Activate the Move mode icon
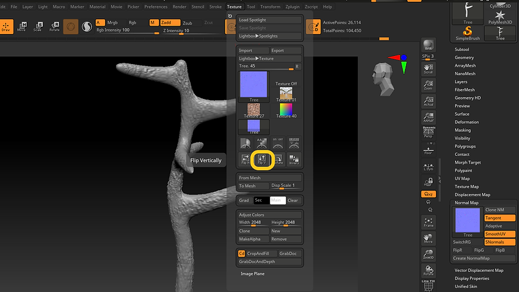519x292 pixels. tap(22, 26)
